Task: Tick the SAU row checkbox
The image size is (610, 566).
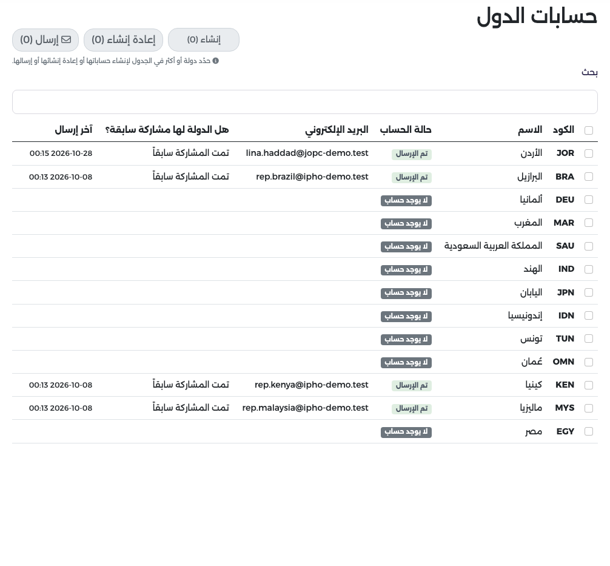Action: coord(589,246)
